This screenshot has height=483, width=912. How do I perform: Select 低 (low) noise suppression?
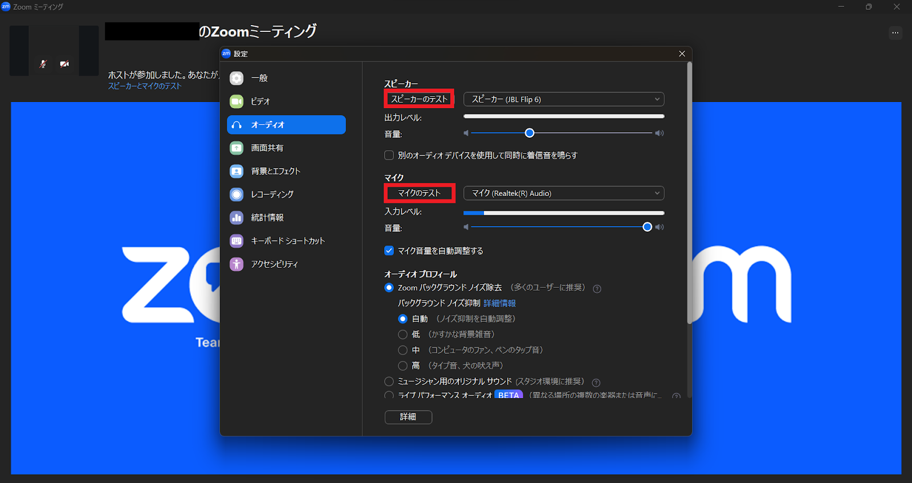pyautogui.click(x=403, y=334)
